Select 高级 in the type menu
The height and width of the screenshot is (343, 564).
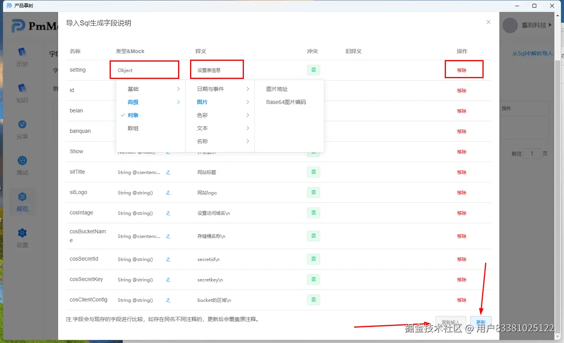(150, 102)
